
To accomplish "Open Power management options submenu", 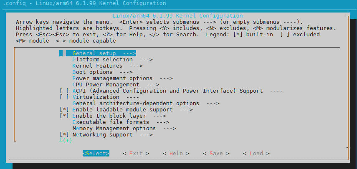I will 122,78.
